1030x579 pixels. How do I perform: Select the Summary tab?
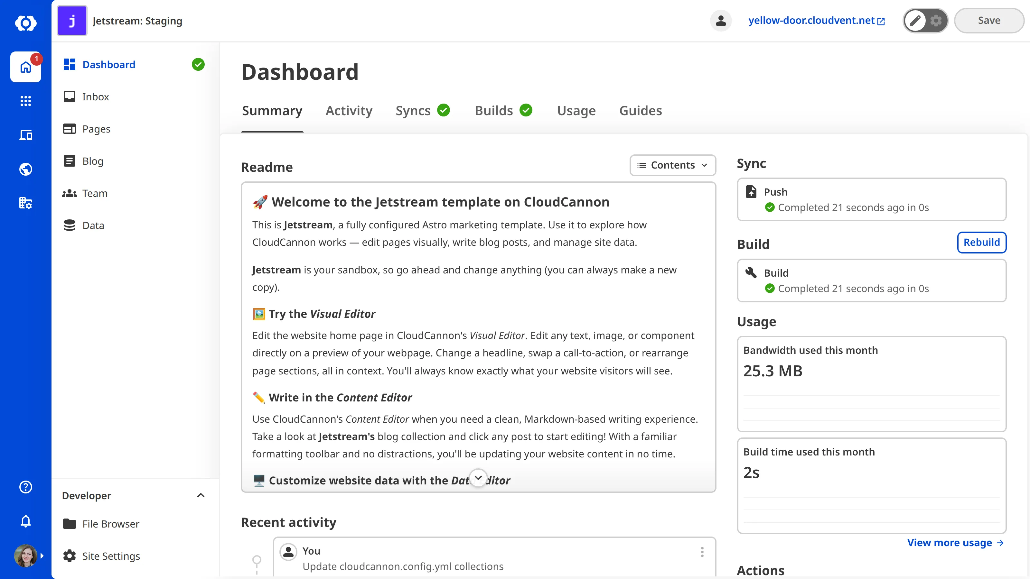point(272,110)
